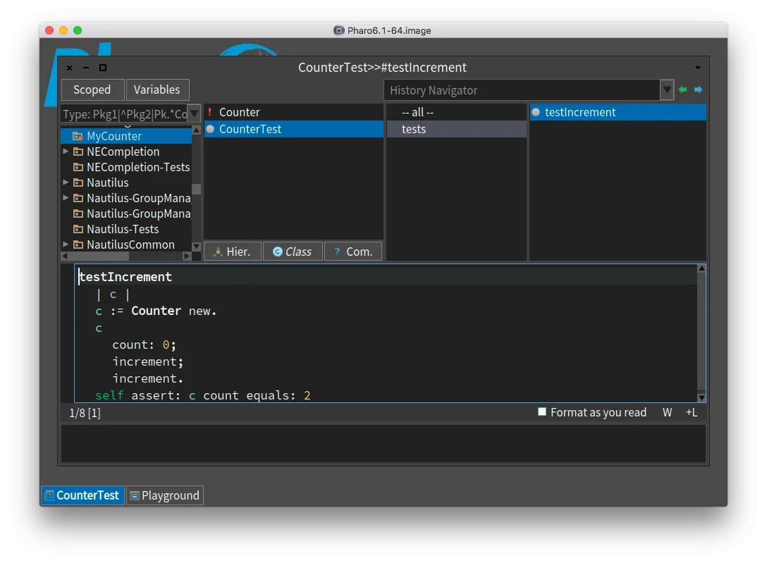Open the window menu arrow in the browser title bar
This screenshot has width=767, height=563.
coord(697,68)
